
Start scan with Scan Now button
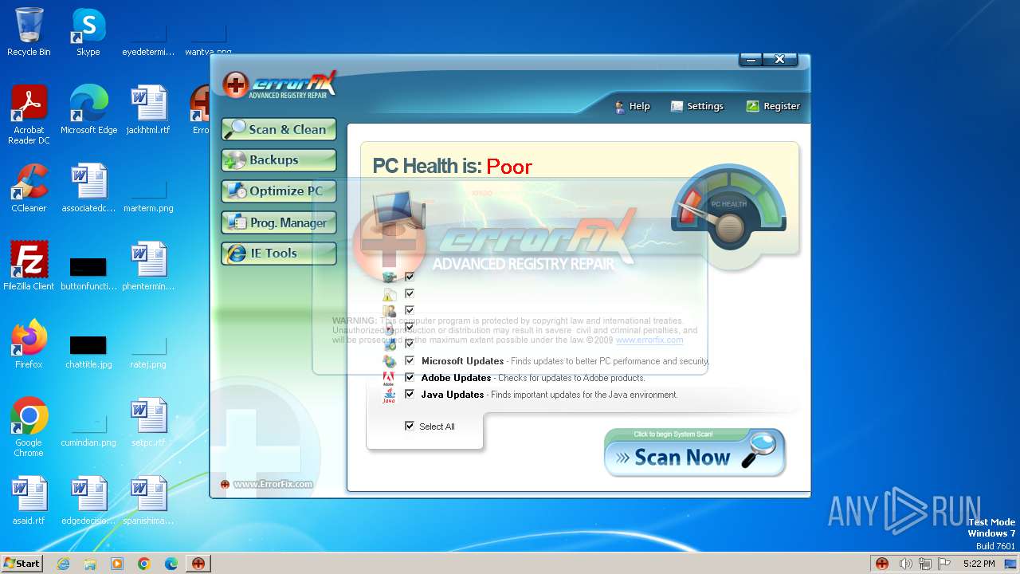pyautogui.click(x=695, y=453)
